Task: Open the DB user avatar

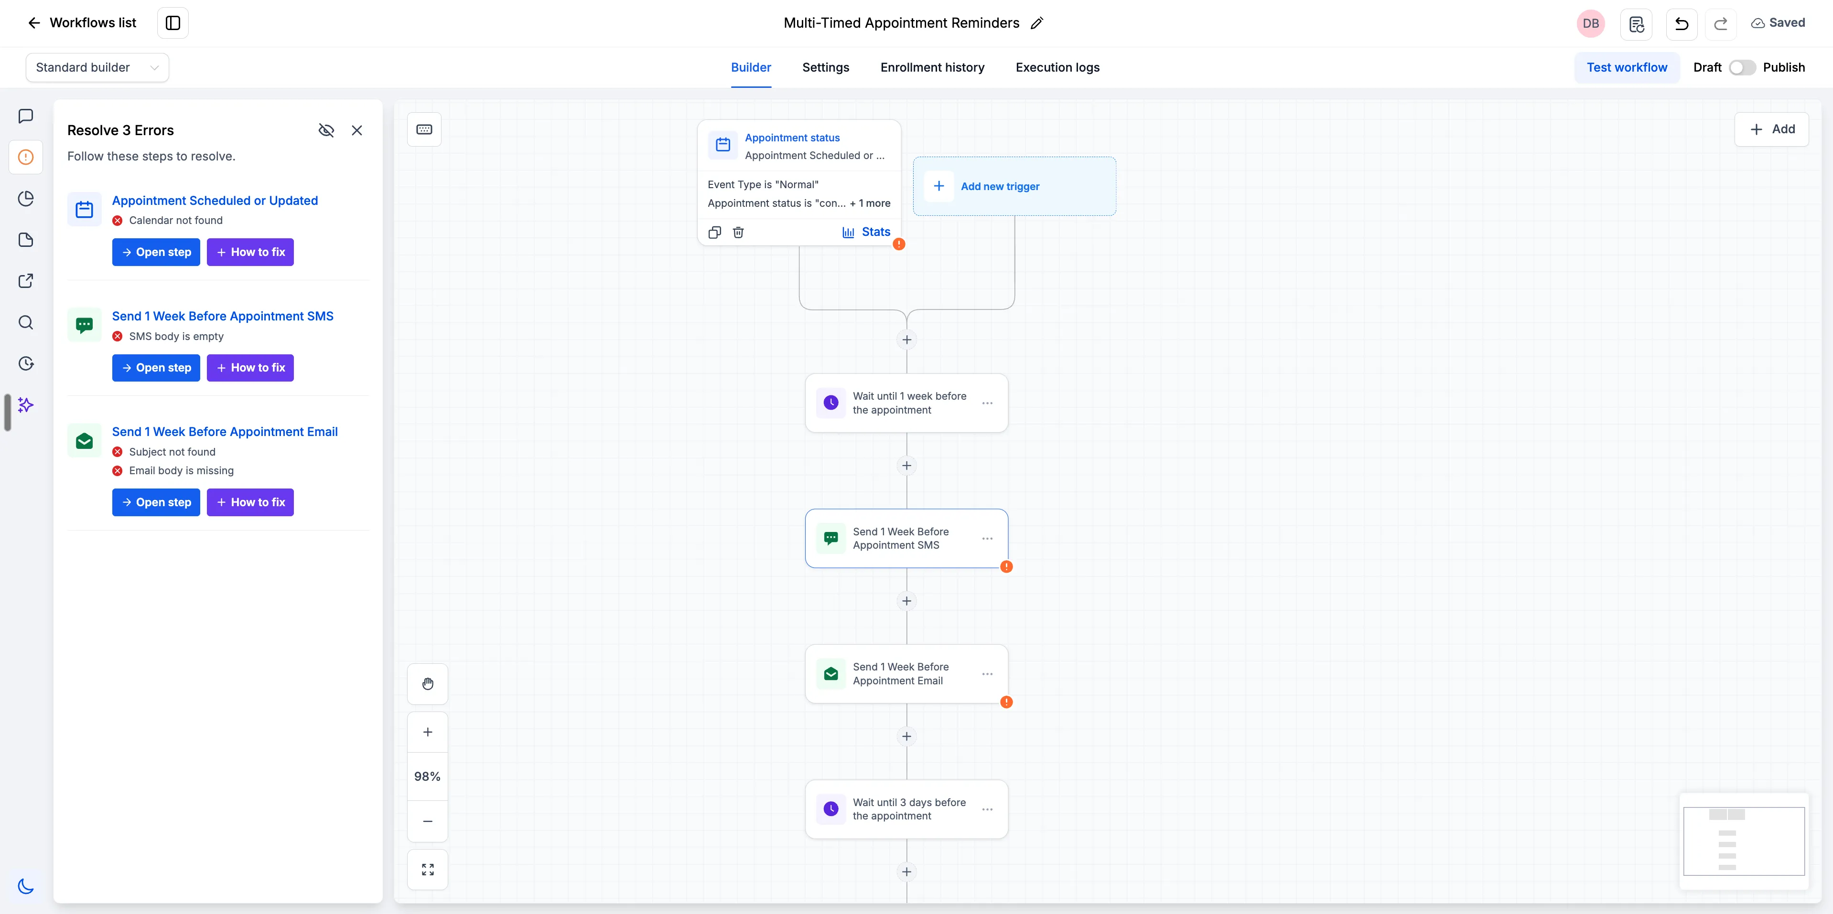Action: (x=1590, y=23)
